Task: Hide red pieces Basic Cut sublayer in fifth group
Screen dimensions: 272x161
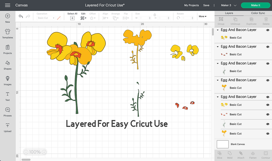Action: [x=268, y=114]
